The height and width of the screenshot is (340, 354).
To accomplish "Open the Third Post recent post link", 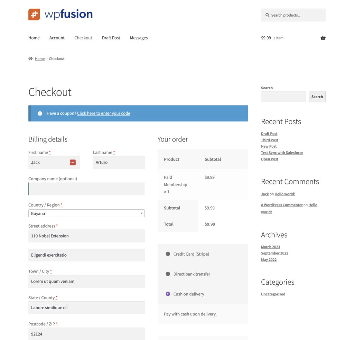I will tap(269, 140).
